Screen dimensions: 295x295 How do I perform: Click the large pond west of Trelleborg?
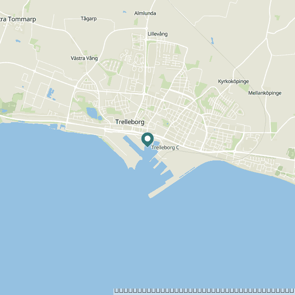92,112
